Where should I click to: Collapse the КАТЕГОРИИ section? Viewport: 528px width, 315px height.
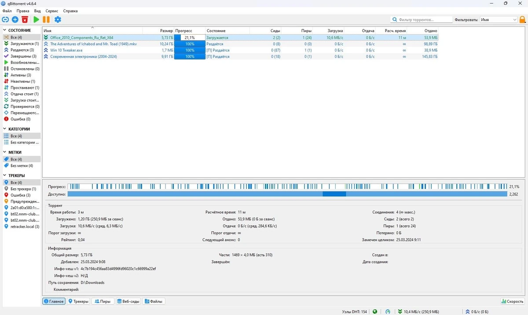[5, 129]
